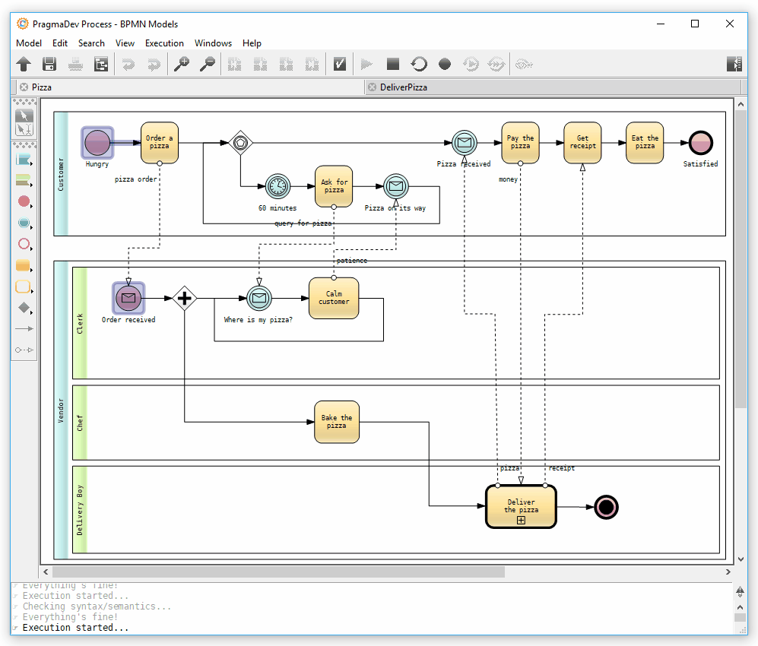
Task: Toggle the side panel icon at toolbar's right end
Action: 734,65
